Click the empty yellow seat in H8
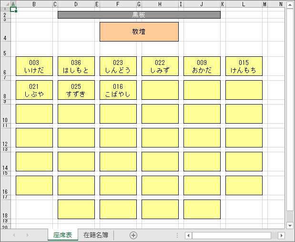This screenshot has width=295, height=242. click(x=160, y=90)
